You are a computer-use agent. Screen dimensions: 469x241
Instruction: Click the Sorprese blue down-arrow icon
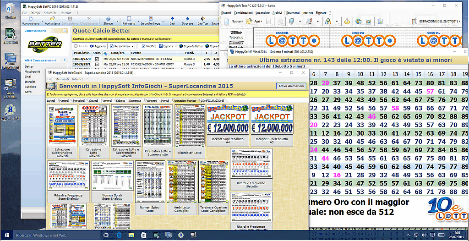click(187, 18)
